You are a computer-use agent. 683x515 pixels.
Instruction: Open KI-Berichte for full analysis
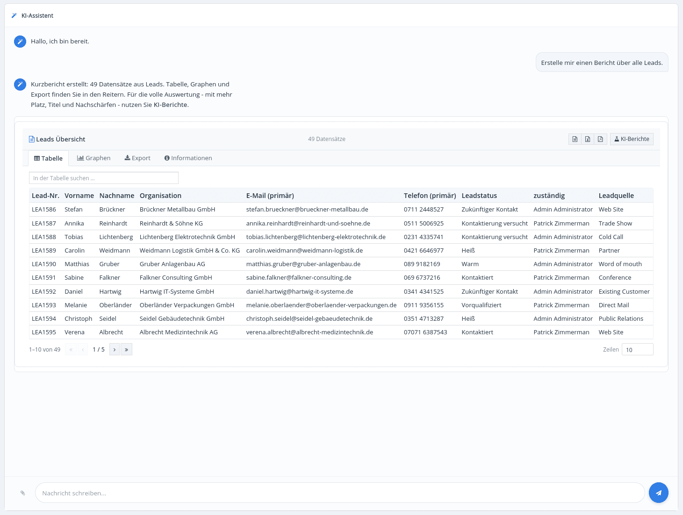[632, 139]
